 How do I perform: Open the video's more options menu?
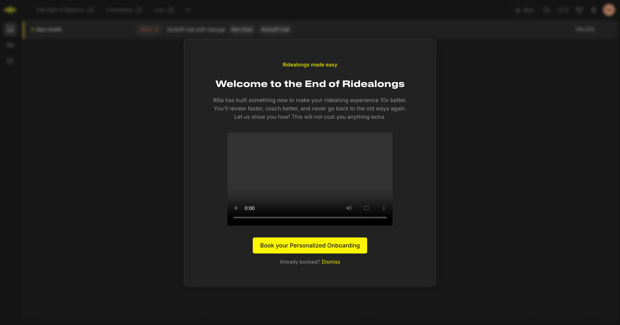click(384, 208)
